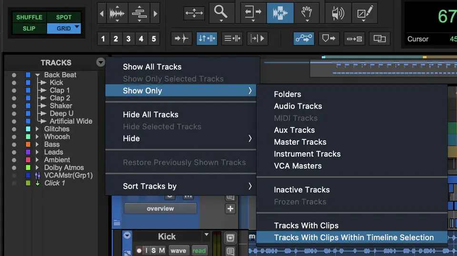Image resolution: width=457 pixels, height=256 pixels.
Task: Toggle Tab to Transients button
Action: point(181,39)
